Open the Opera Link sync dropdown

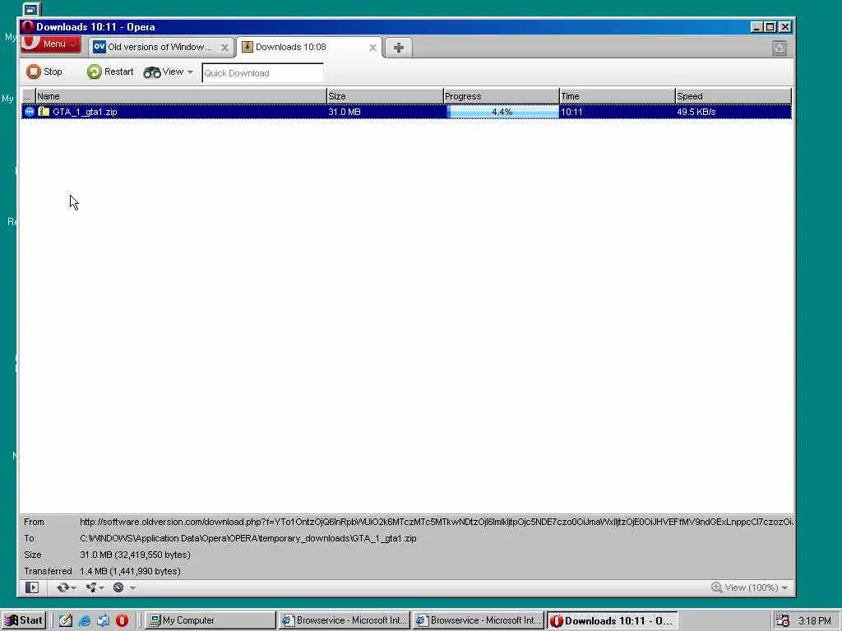click(66, 587)
